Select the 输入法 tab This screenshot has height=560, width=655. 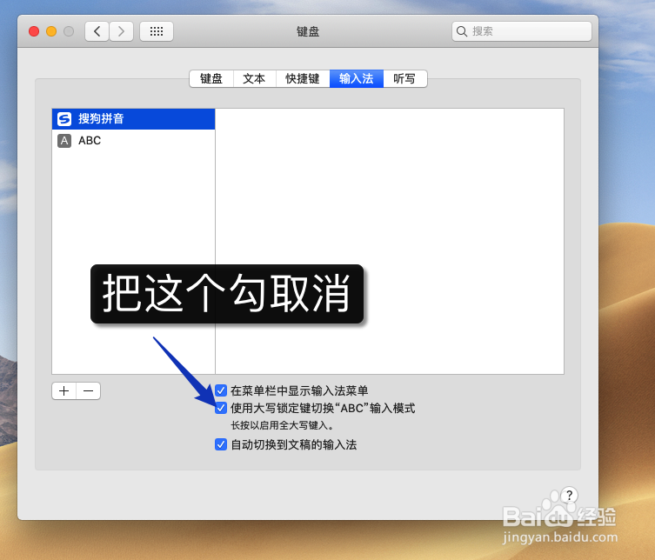[357, 78]
